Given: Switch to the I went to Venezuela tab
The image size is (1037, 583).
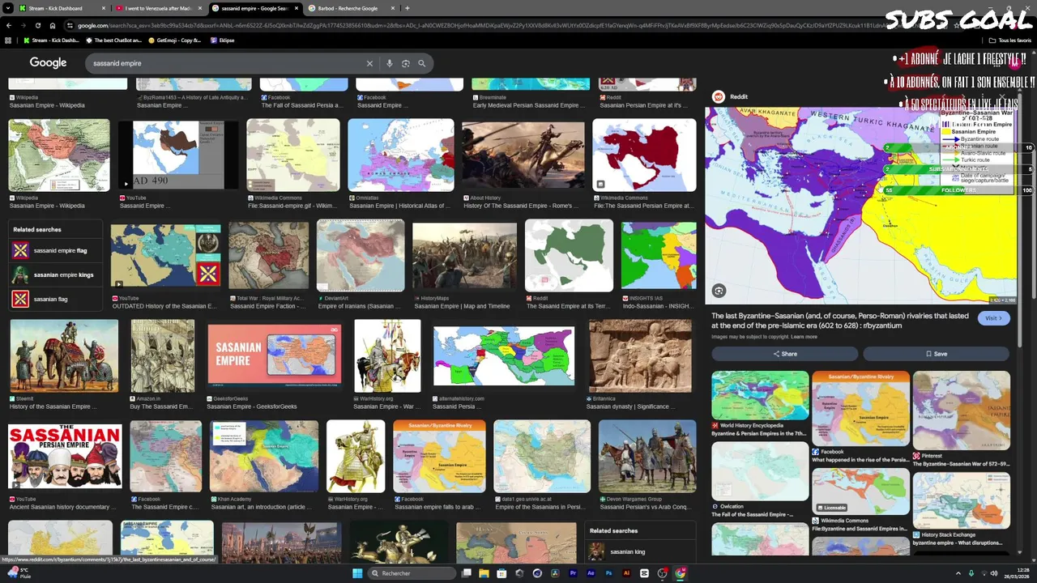Looking at the screenshot, I should click(159, 8).
